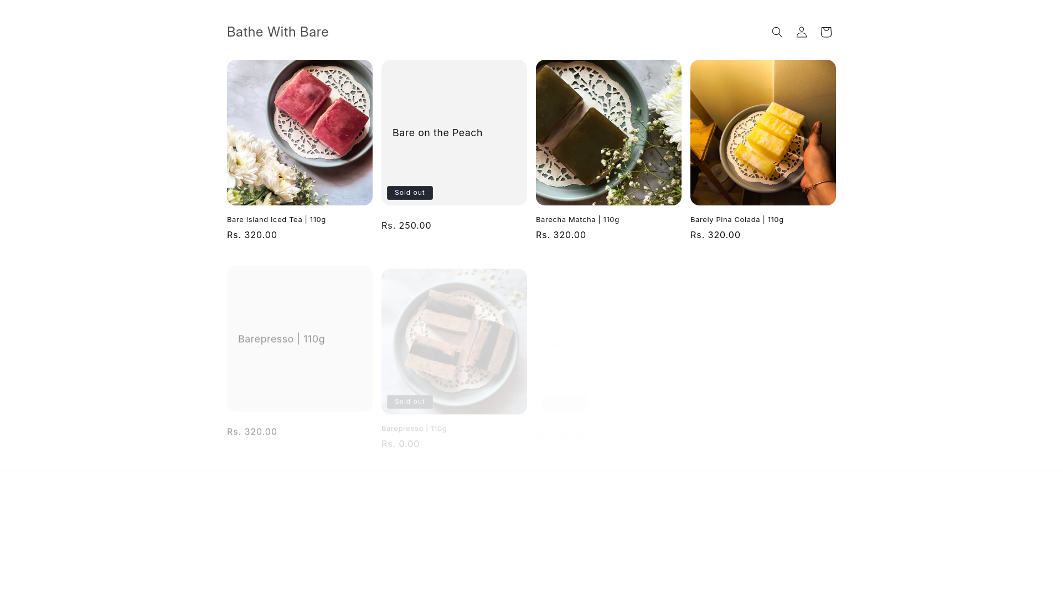This screenshot has width=1063, height=598.
Task: Open the search magnifier icon
Action: coord(777,32)
